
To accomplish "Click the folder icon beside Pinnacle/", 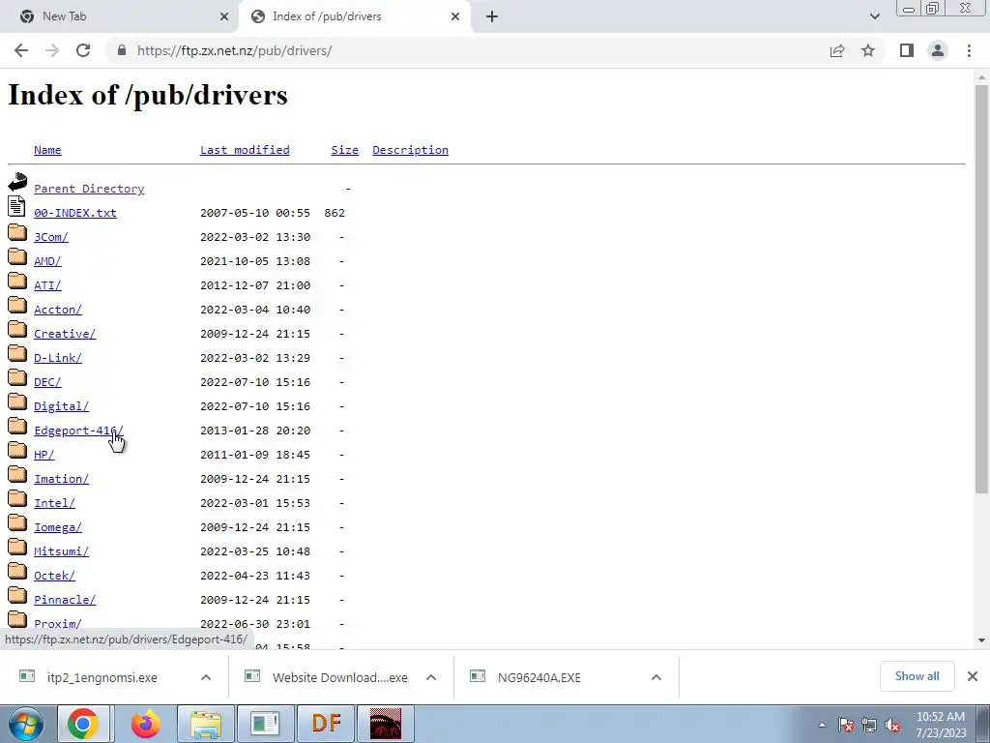I will point(17,595).
